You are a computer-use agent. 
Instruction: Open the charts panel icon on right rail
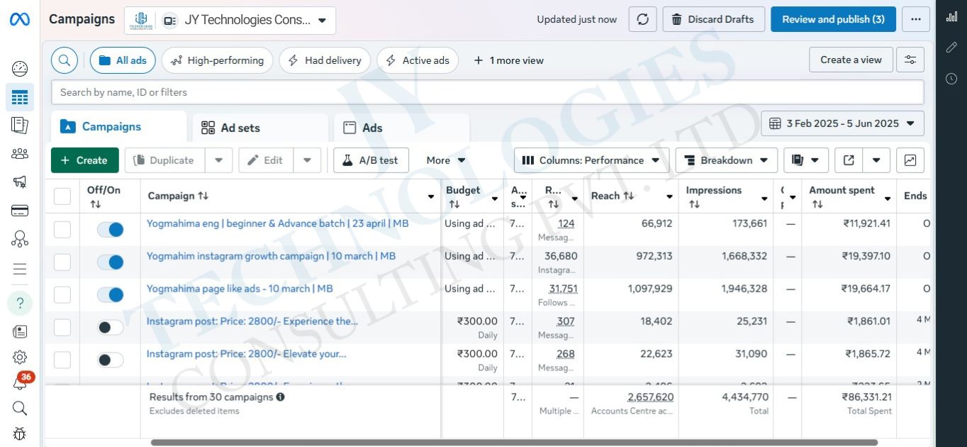[x=951, y=17]
